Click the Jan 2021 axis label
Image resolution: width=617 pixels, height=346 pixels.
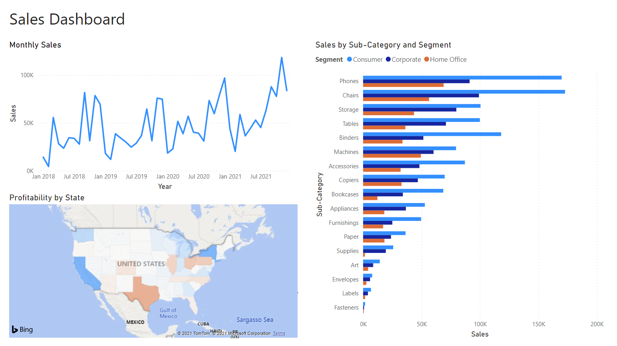click(x=230, y=177)
